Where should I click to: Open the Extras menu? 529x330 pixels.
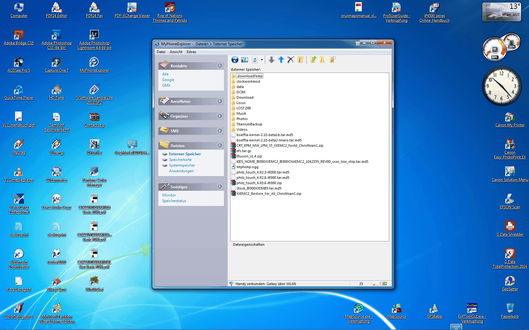pos(191,52)
